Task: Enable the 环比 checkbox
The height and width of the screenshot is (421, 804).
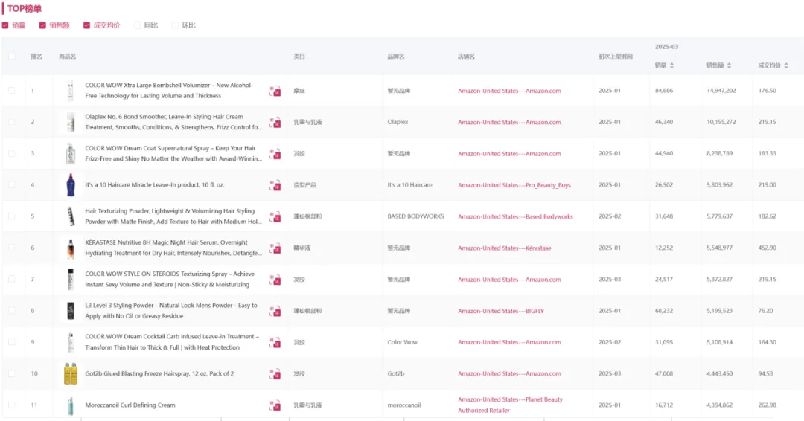Action: (175, 25)
